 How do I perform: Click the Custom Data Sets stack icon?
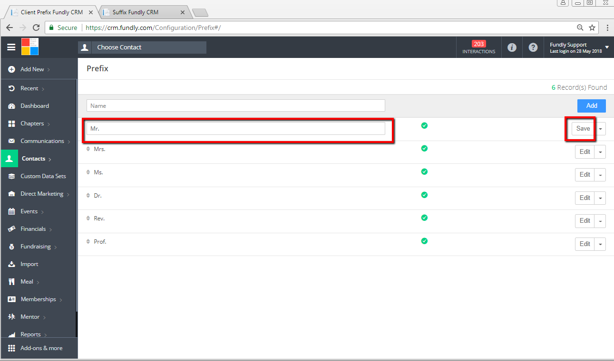coord(12,176)
